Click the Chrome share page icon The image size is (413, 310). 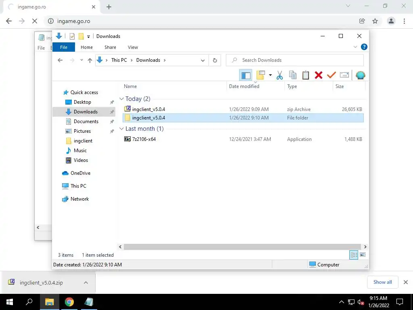362,21
